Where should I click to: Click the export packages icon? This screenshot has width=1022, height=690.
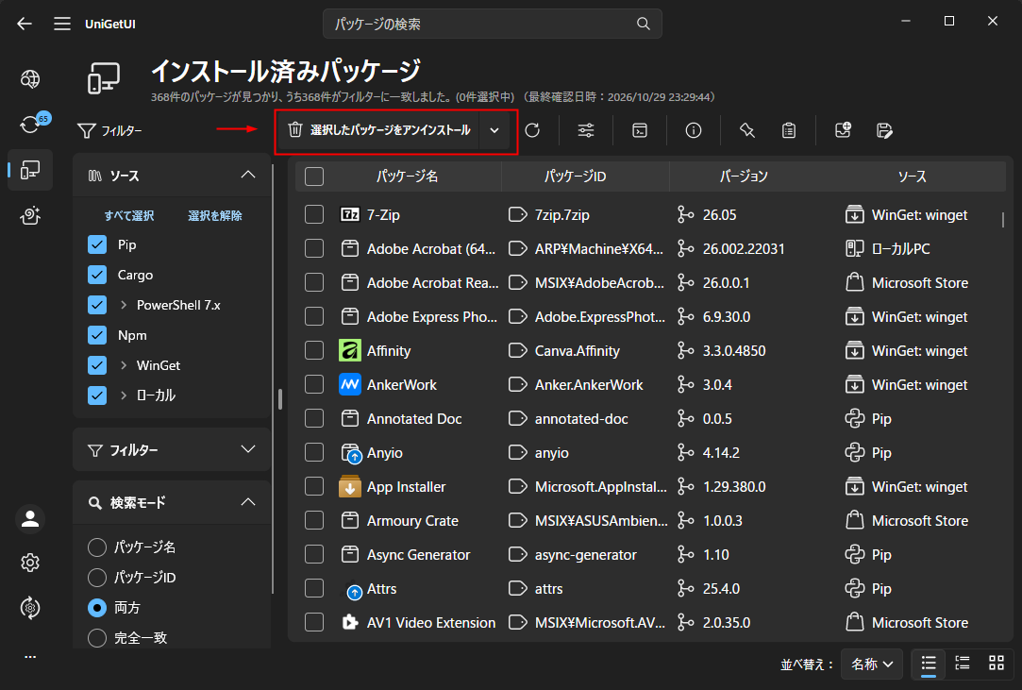pos(884,130)
